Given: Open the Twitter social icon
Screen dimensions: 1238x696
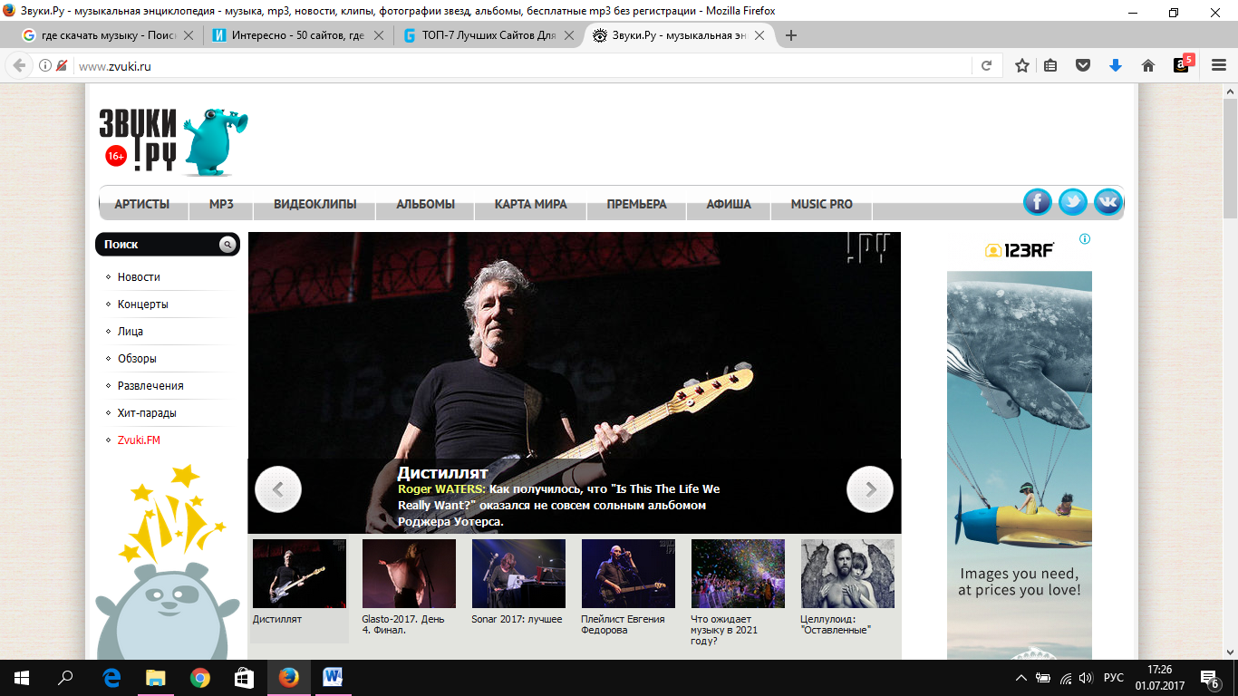Looking at the screenshot, I should click(1072, 202).
